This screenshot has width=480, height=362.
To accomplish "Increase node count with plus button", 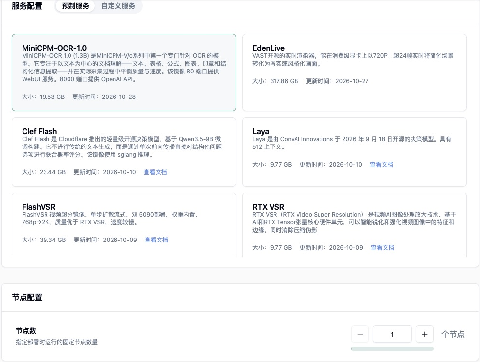I will 425,334.
